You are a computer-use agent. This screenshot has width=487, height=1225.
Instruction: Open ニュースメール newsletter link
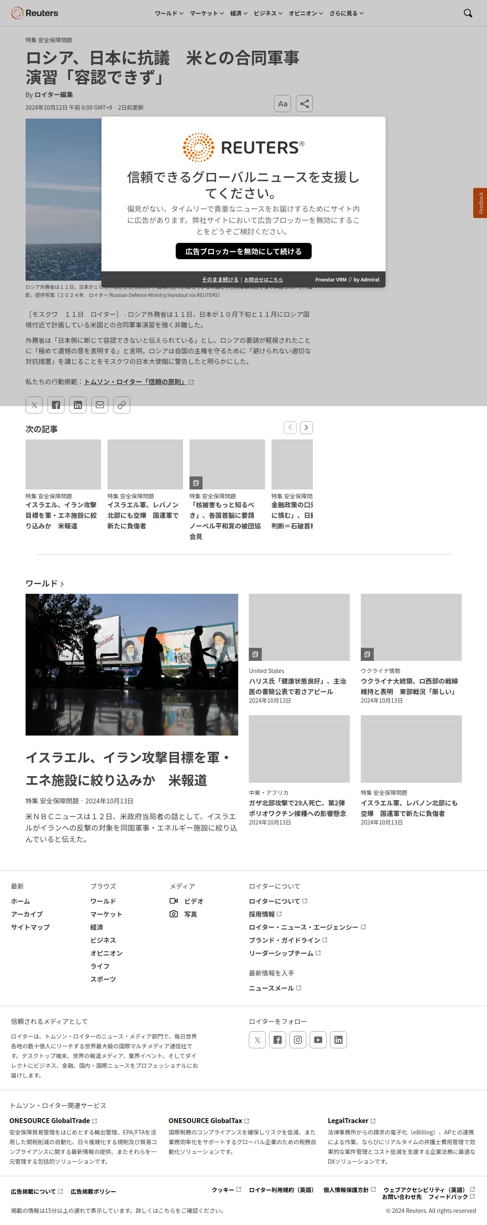[x=275, y=988]
